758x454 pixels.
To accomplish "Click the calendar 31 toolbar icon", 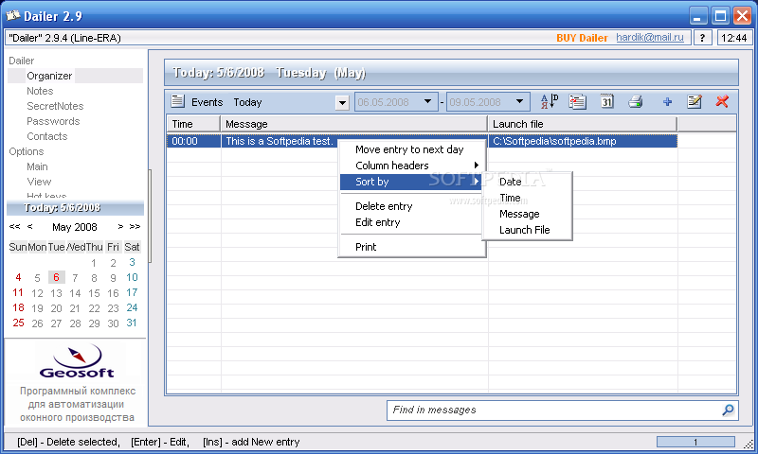I will [607, 101].
